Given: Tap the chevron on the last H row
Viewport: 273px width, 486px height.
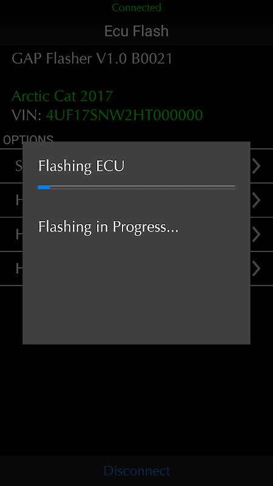Looking at the screenshot, I should 257,269.
